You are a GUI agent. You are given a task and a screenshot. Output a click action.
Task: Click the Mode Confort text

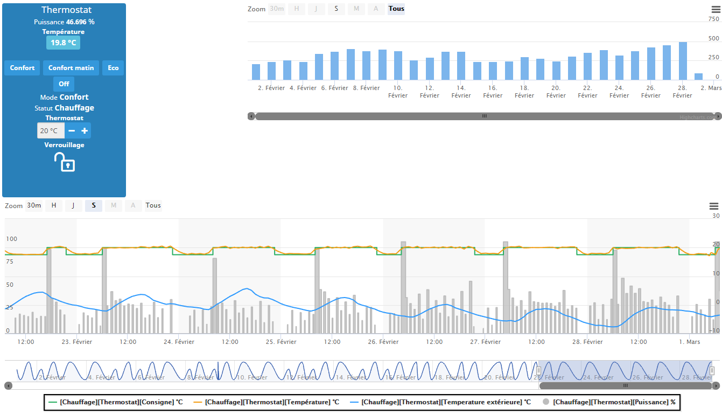click(x=64, y=97)
